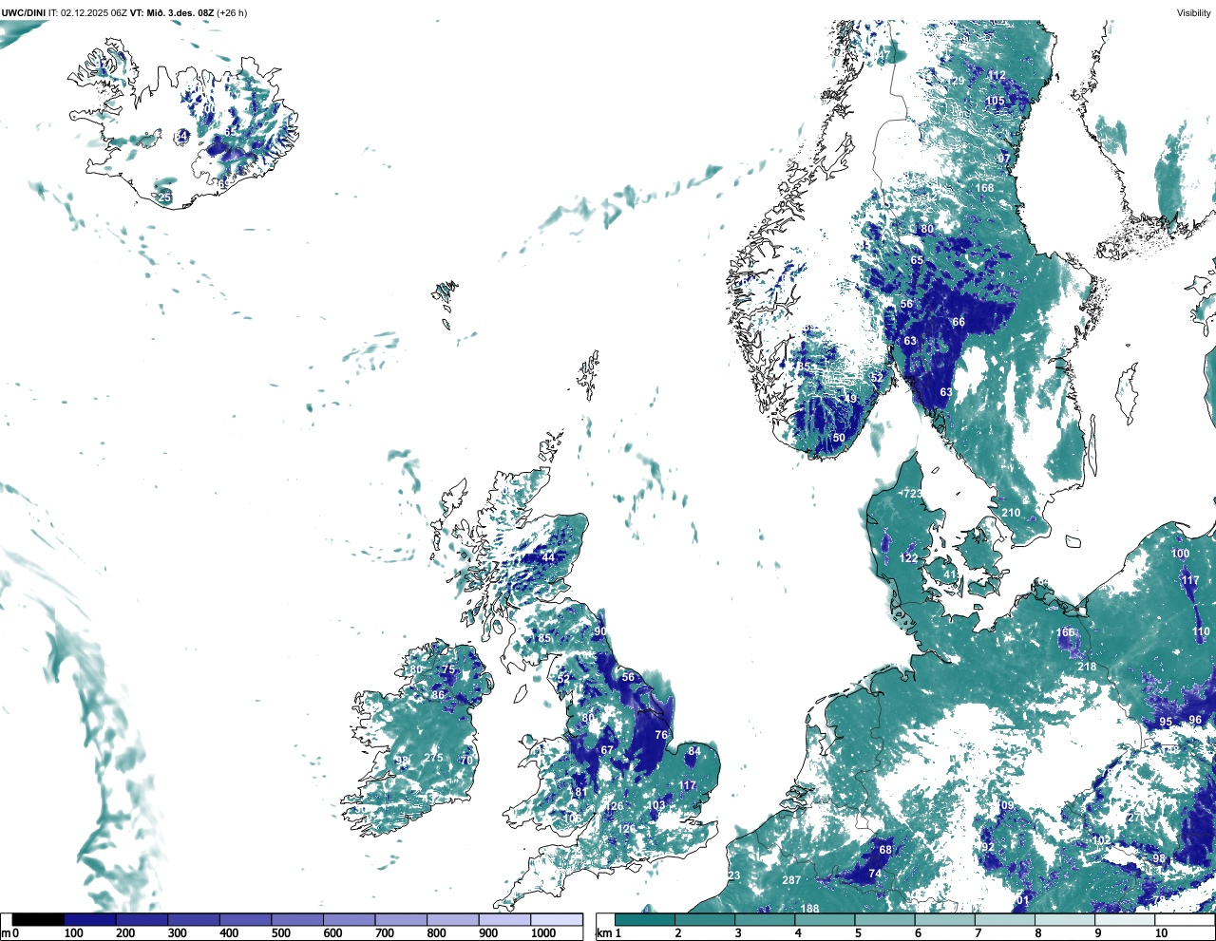
Task: Pick the 200–300 m legend color
Action: click(x=142, y=919)
